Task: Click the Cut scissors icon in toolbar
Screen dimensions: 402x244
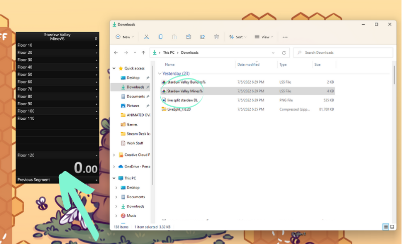Action: point(146,37)
